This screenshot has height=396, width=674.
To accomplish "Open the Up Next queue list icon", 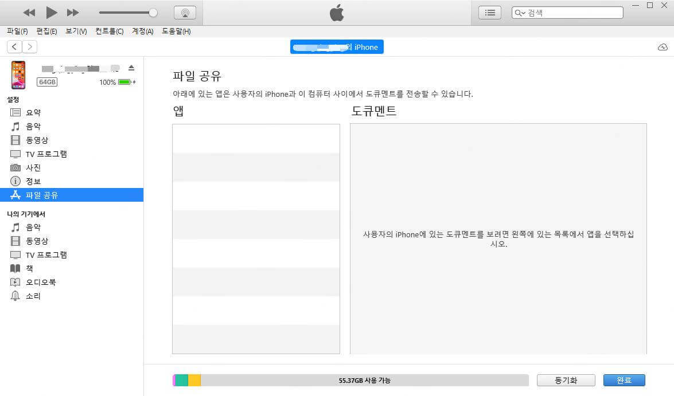I will coord(489,12).
